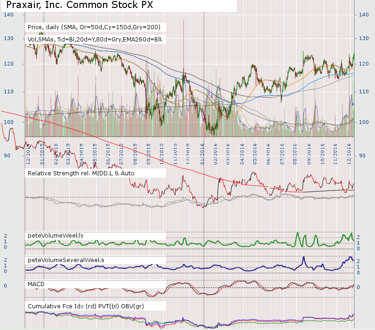Image resolution: width=375 pixels, height=330 pixels.
Task: Select the Price, daily SMA legend label
Action: (x=94, y=27)
